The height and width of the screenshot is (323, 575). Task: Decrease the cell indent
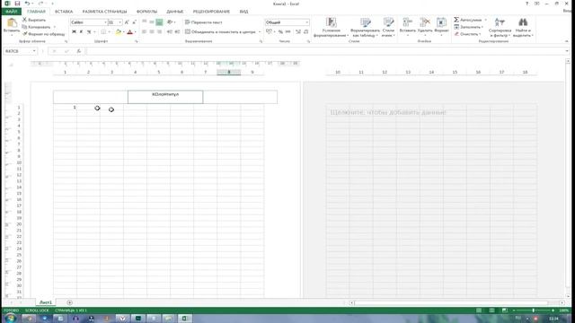point(170,32)
